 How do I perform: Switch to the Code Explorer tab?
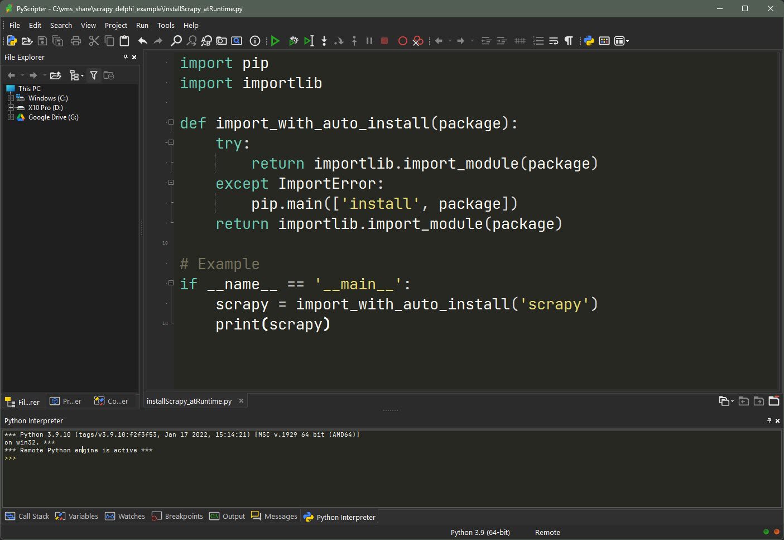click(x=112, y=401)
